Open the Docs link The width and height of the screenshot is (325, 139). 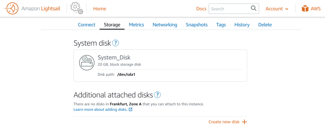201,9
